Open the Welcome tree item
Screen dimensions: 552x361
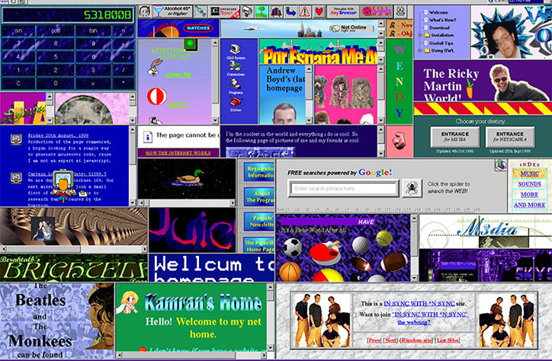[x=438, y=12]
